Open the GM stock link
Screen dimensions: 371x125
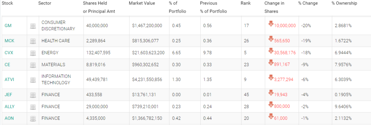click(x=8, y=25)
